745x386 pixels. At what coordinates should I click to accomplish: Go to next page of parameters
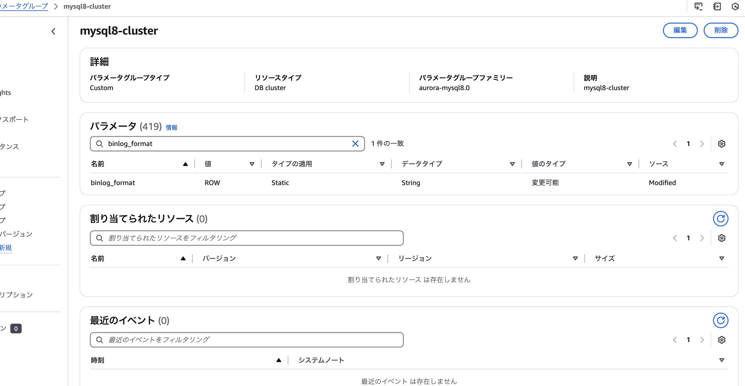(x=702, y=144)
